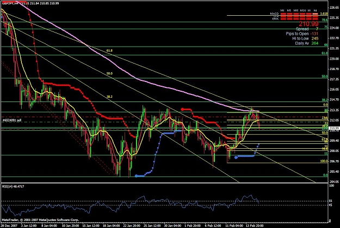Click the 13 Feb 20:00 time label

(x=255, y=226)
